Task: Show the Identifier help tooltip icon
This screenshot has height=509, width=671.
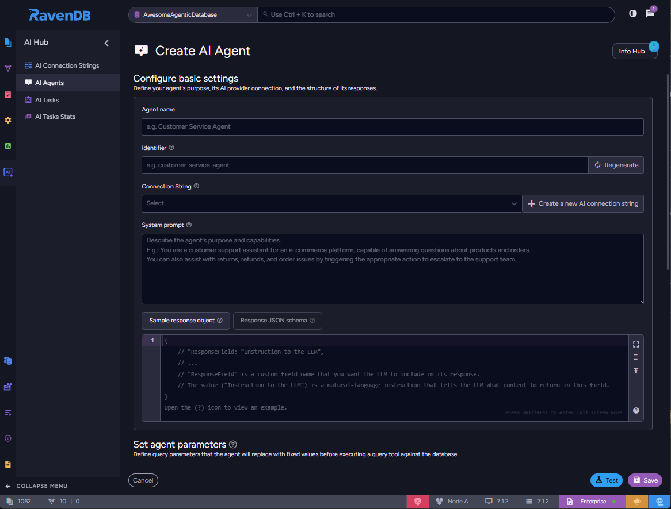Action: coord(171,148)
